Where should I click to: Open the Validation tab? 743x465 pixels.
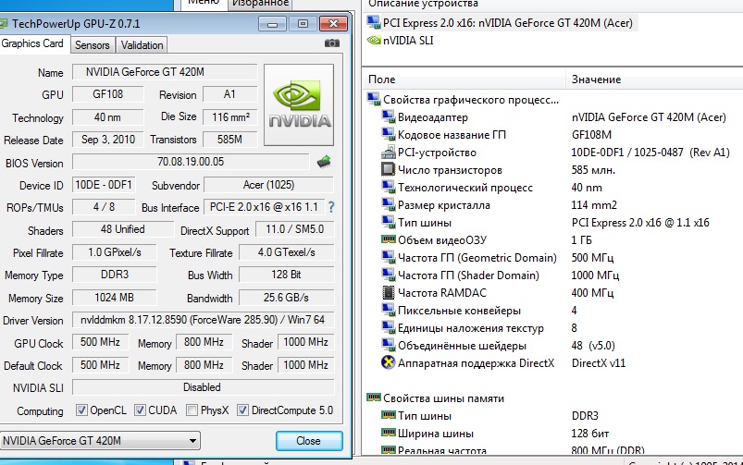point(142,44)
